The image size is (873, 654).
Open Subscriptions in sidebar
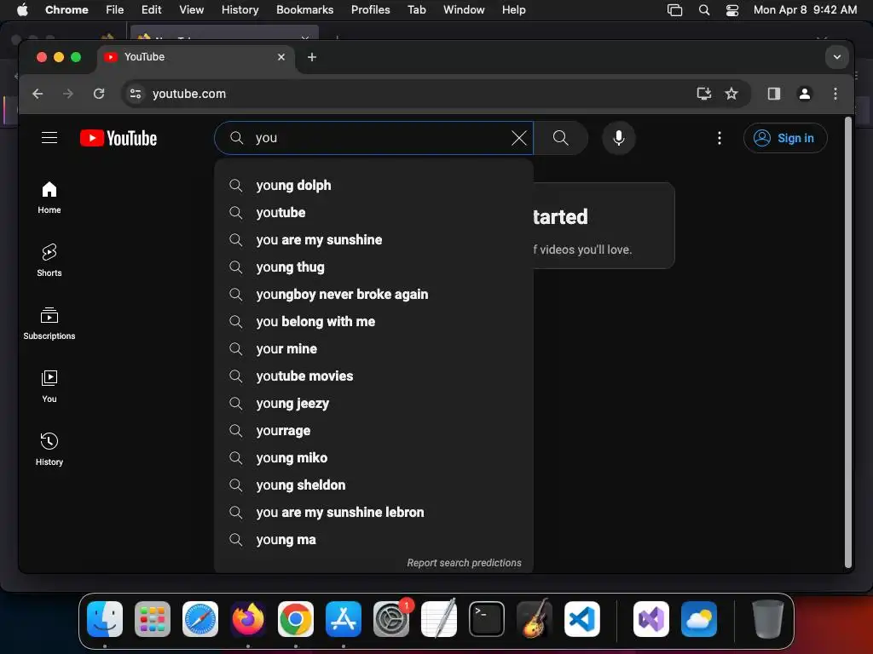[49, 324]
